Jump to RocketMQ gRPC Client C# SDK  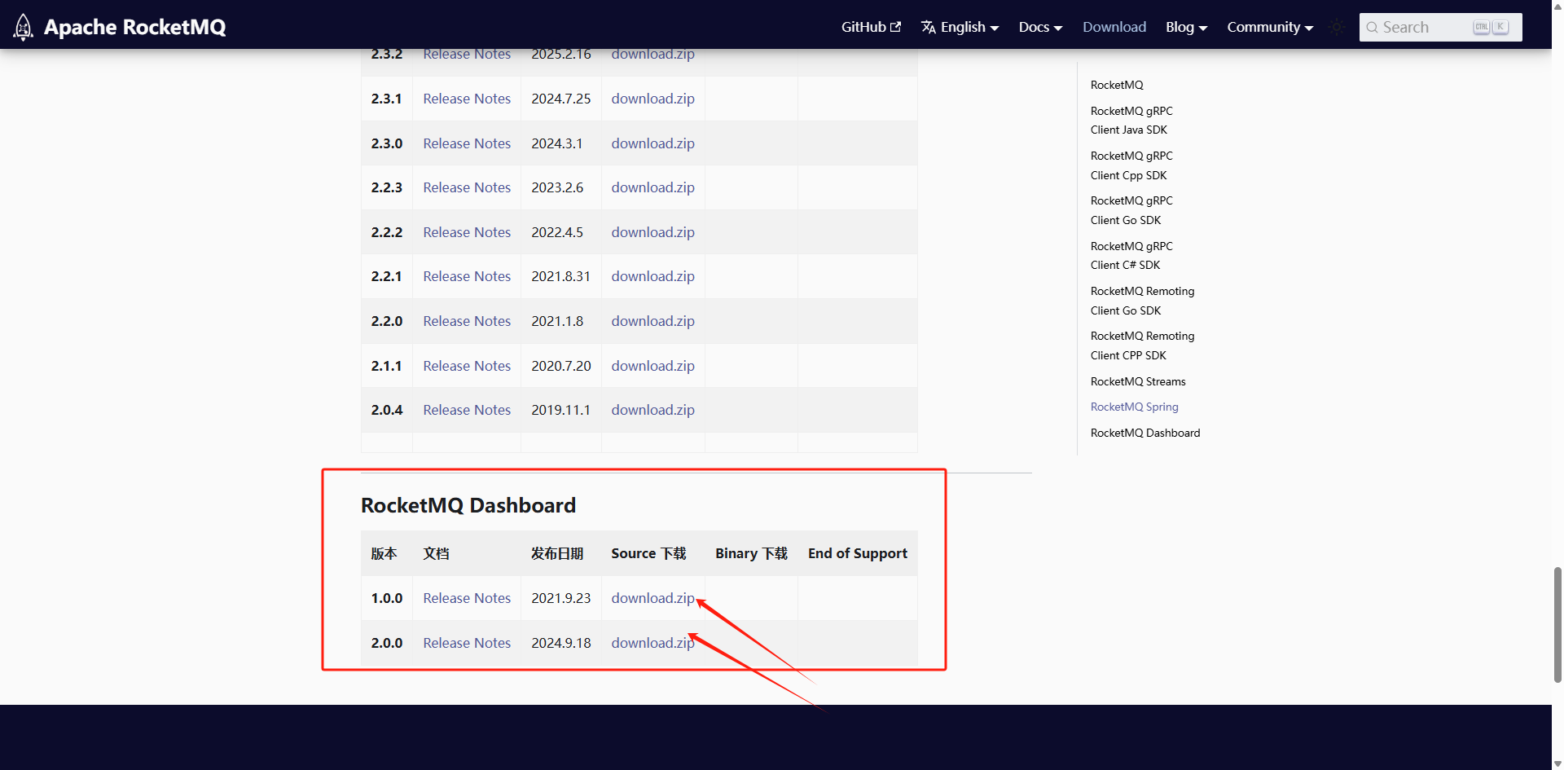1131,255
